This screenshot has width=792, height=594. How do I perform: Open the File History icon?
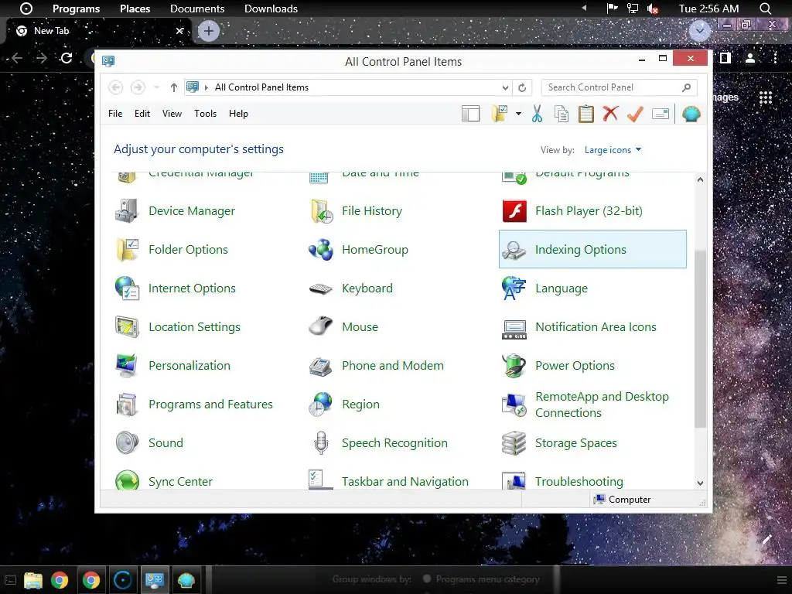321,210
